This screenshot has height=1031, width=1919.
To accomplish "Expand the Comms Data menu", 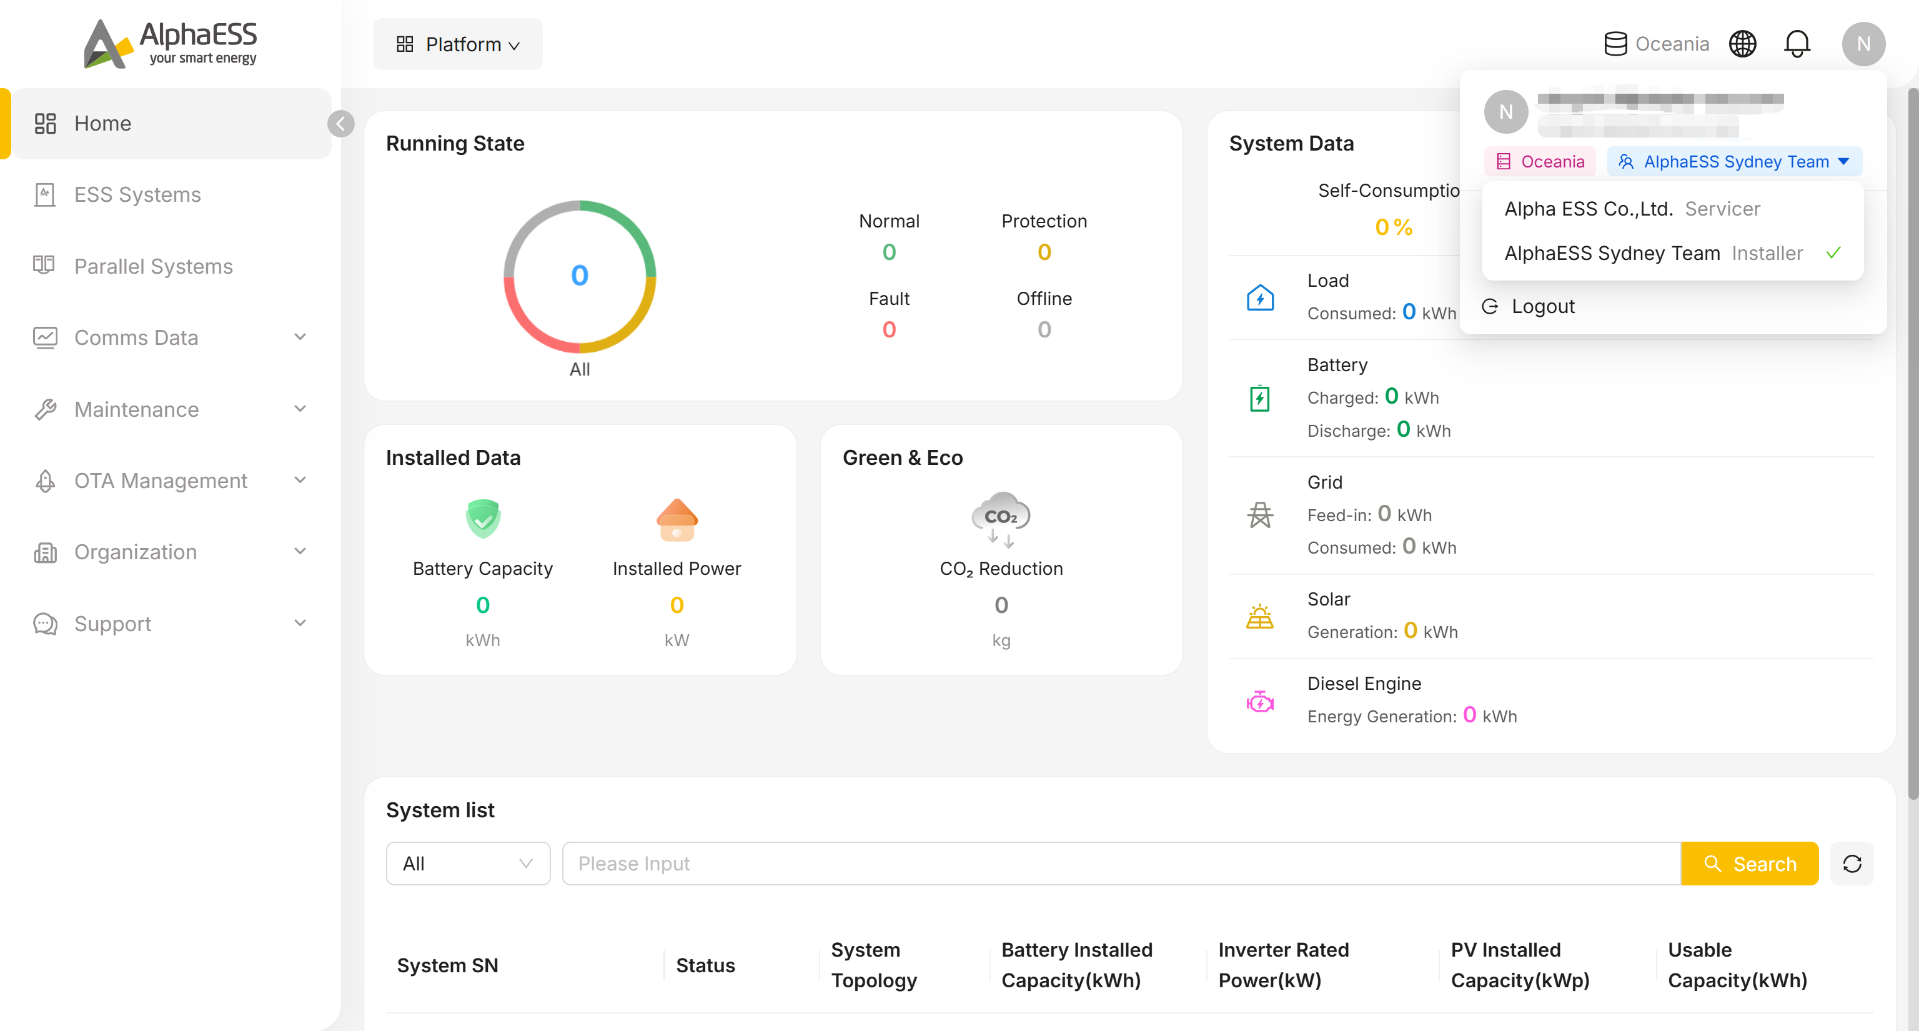I will click(x=171, y=337).
